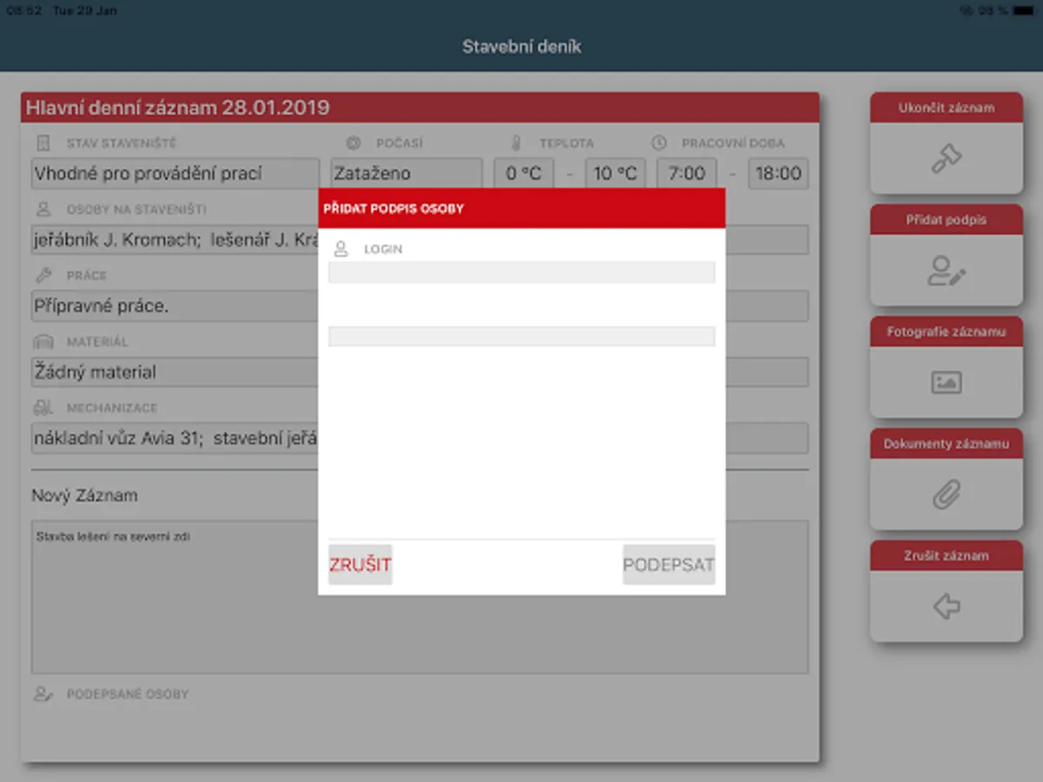Select the 7:00 start time field
The height and width of the screenshot is (782, 1043).
pos(687,173)
